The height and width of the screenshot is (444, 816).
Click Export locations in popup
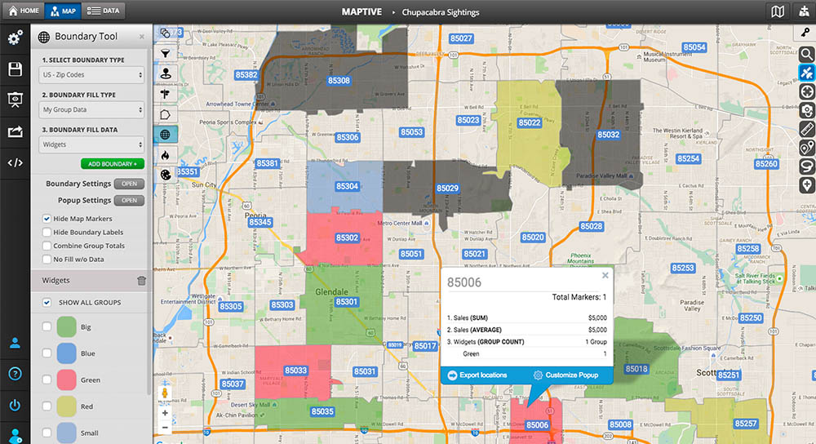coord(477,375)
